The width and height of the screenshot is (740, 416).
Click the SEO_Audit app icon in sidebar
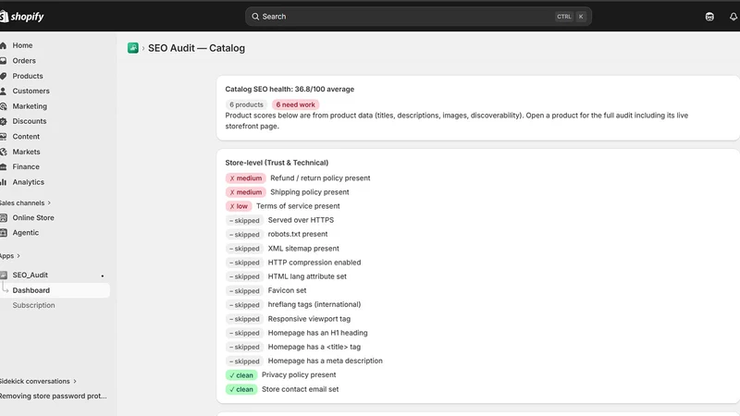(x=4, y=275)
